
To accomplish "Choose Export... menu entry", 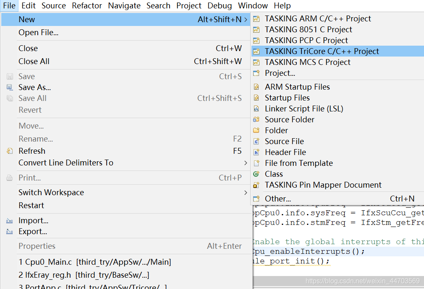I will point(126,232).
